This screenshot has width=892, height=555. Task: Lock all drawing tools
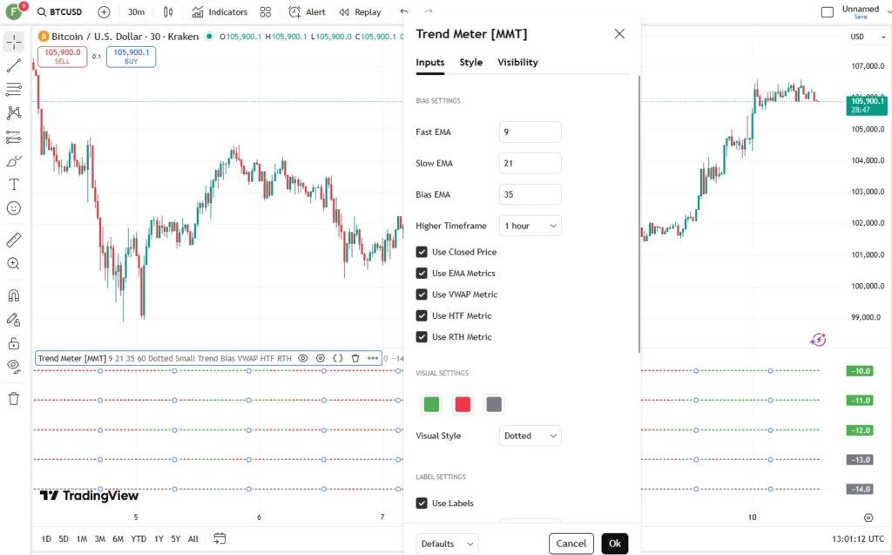[14, 343]
